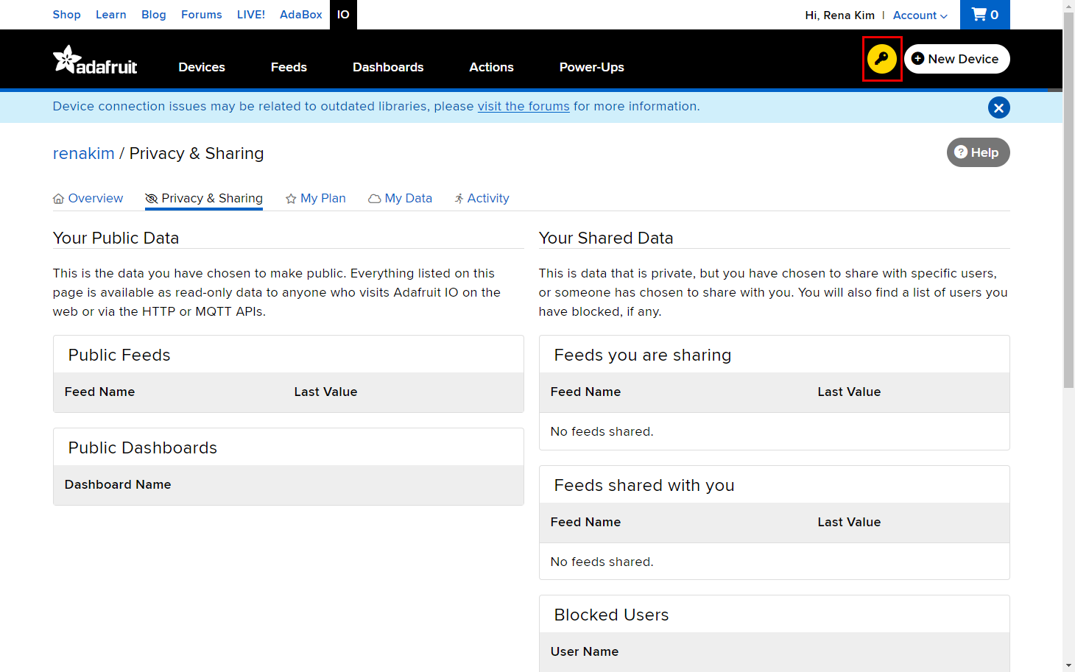Go to Dashboards
The image size is (1075, 672).
(388, 67)
